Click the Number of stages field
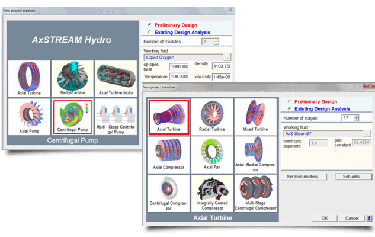 (348, 118)
